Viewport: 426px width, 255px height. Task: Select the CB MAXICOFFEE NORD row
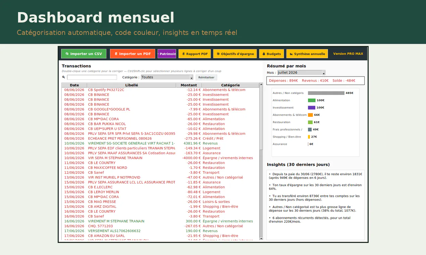click(160, 168)
